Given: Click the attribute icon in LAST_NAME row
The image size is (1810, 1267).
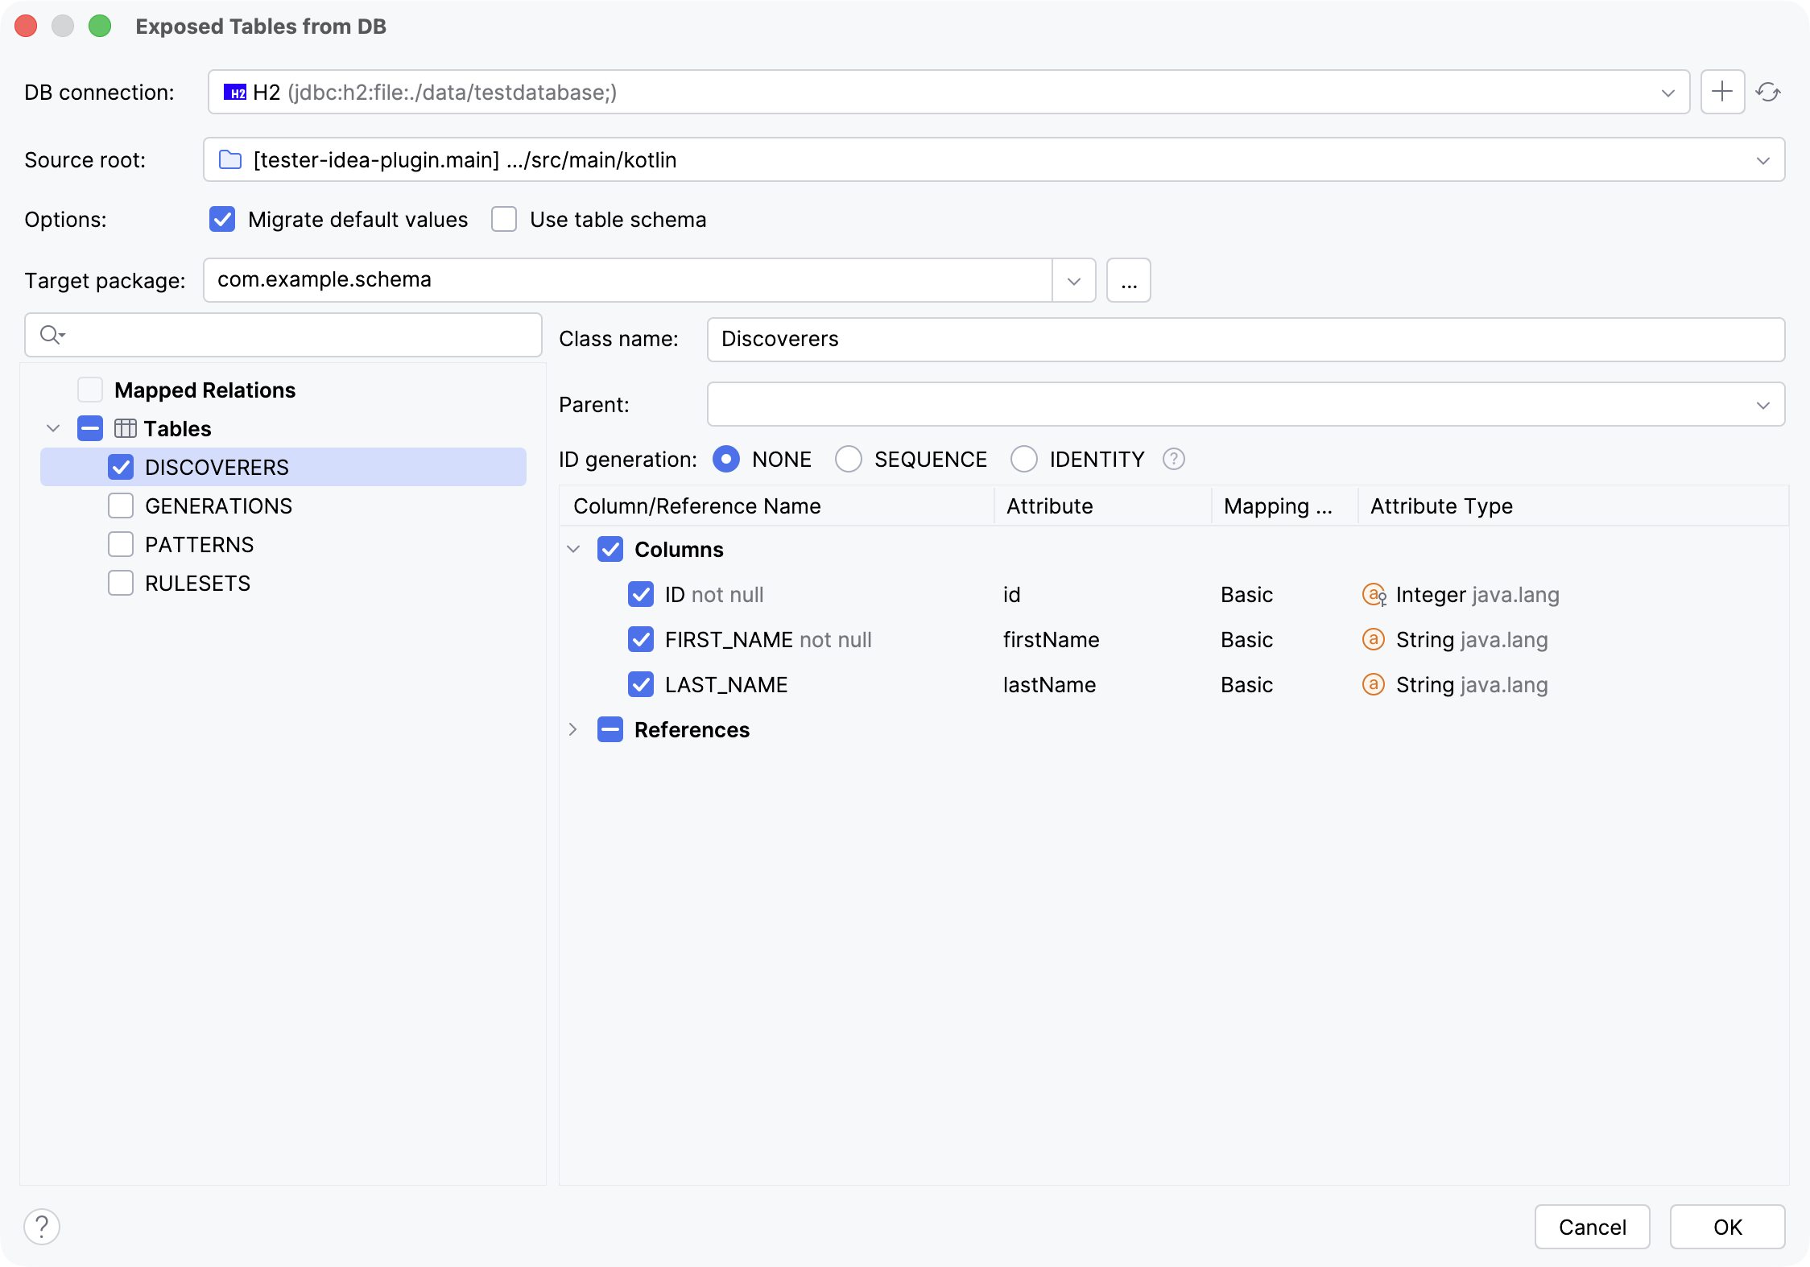Looking at the screenshot, I should [1373, 684].
